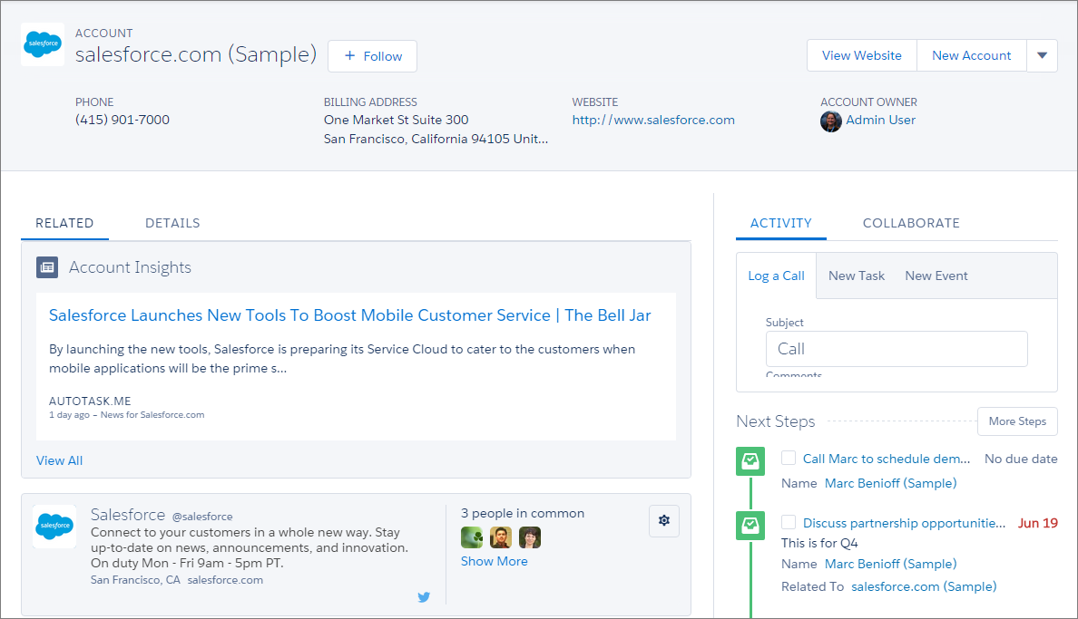Open the www.salesforce.com website link
Viewport: 1078px width, 619px height.
click(653, 120)
